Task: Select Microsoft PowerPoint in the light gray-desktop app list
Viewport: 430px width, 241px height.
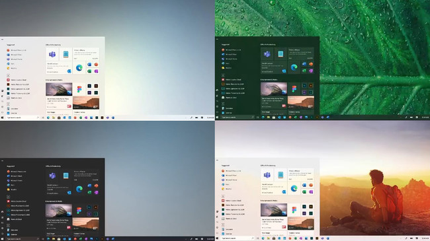Action: coord(17,50)
